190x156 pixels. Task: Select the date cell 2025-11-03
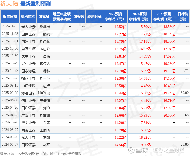(x=10, y=34)
